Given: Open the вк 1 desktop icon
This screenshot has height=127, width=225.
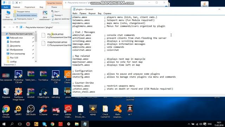Looking at the screenshot, I should tap(130, 110).
